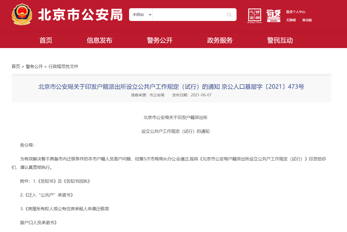Open 登录个人中心 link

[296, 12]
